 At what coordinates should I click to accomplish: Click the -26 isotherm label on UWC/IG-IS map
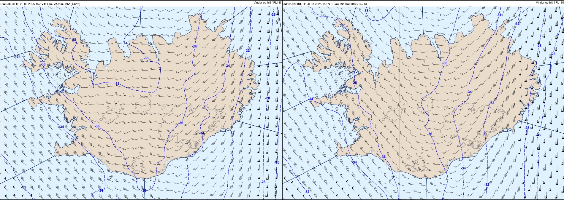(x=277, y=162)
